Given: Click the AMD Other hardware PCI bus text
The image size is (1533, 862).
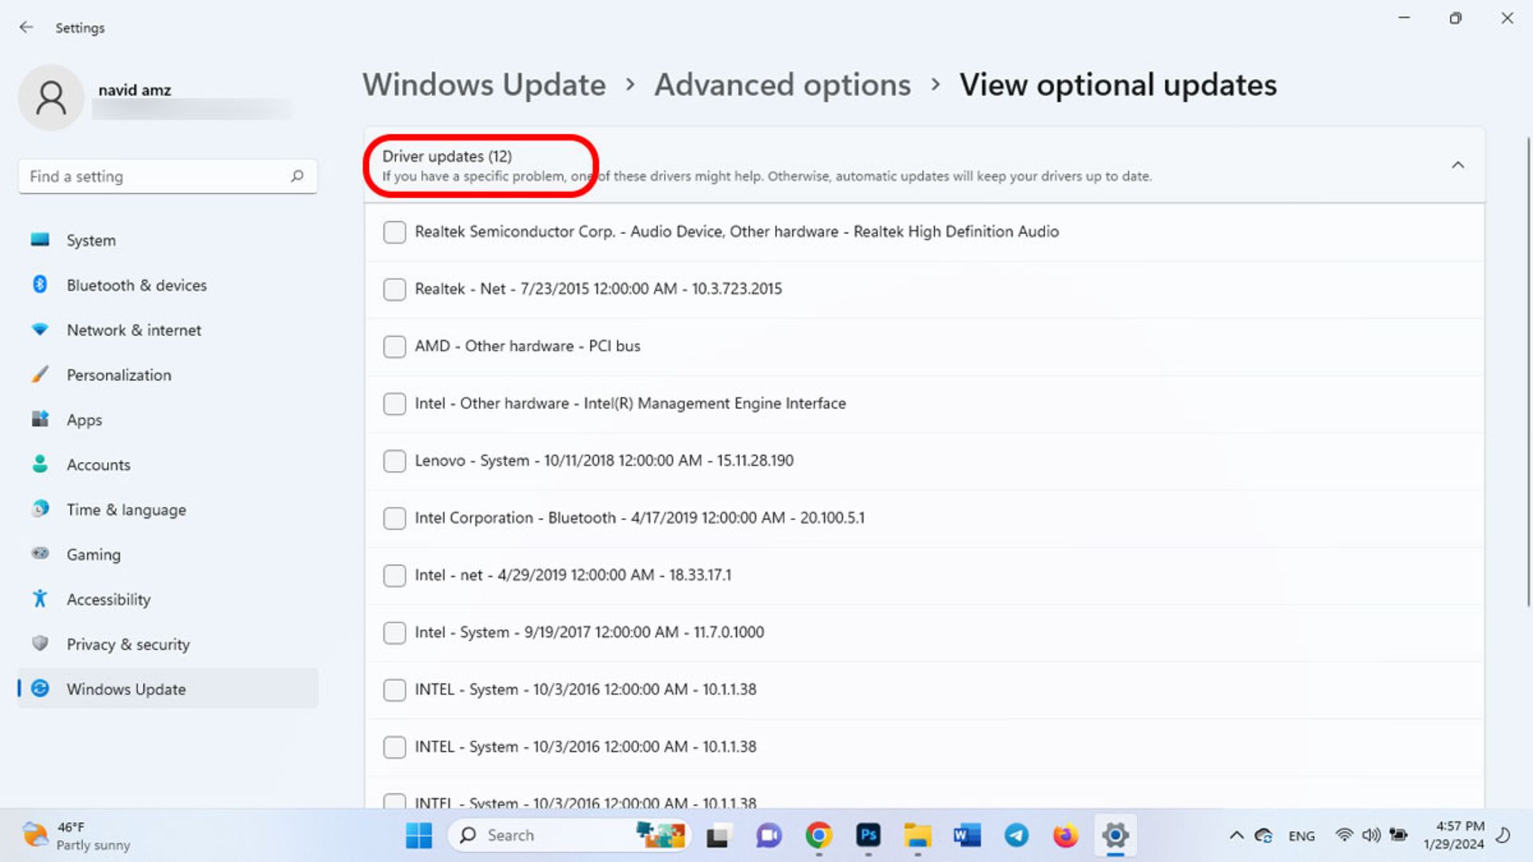Looking at the screenshot, I should click(527, 346).
